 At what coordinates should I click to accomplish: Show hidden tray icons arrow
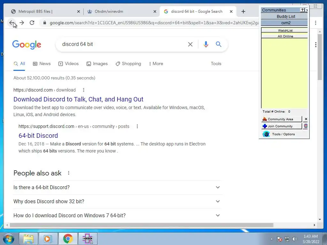(x=271, y=239)
